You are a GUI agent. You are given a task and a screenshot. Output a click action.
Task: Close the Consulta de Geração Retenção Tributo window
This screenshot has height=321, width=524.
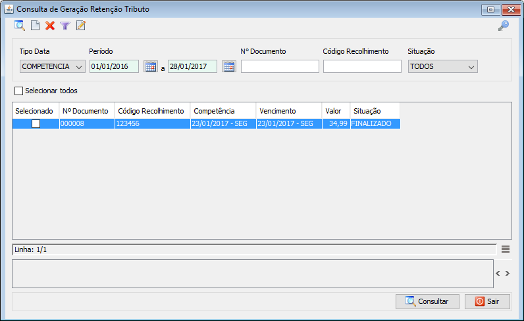point(511,9)
